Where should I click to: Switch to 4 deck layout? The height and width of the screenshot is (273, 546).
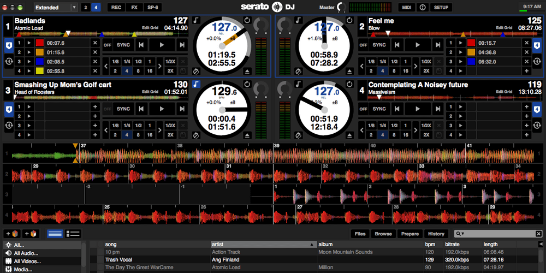[96, 7]
